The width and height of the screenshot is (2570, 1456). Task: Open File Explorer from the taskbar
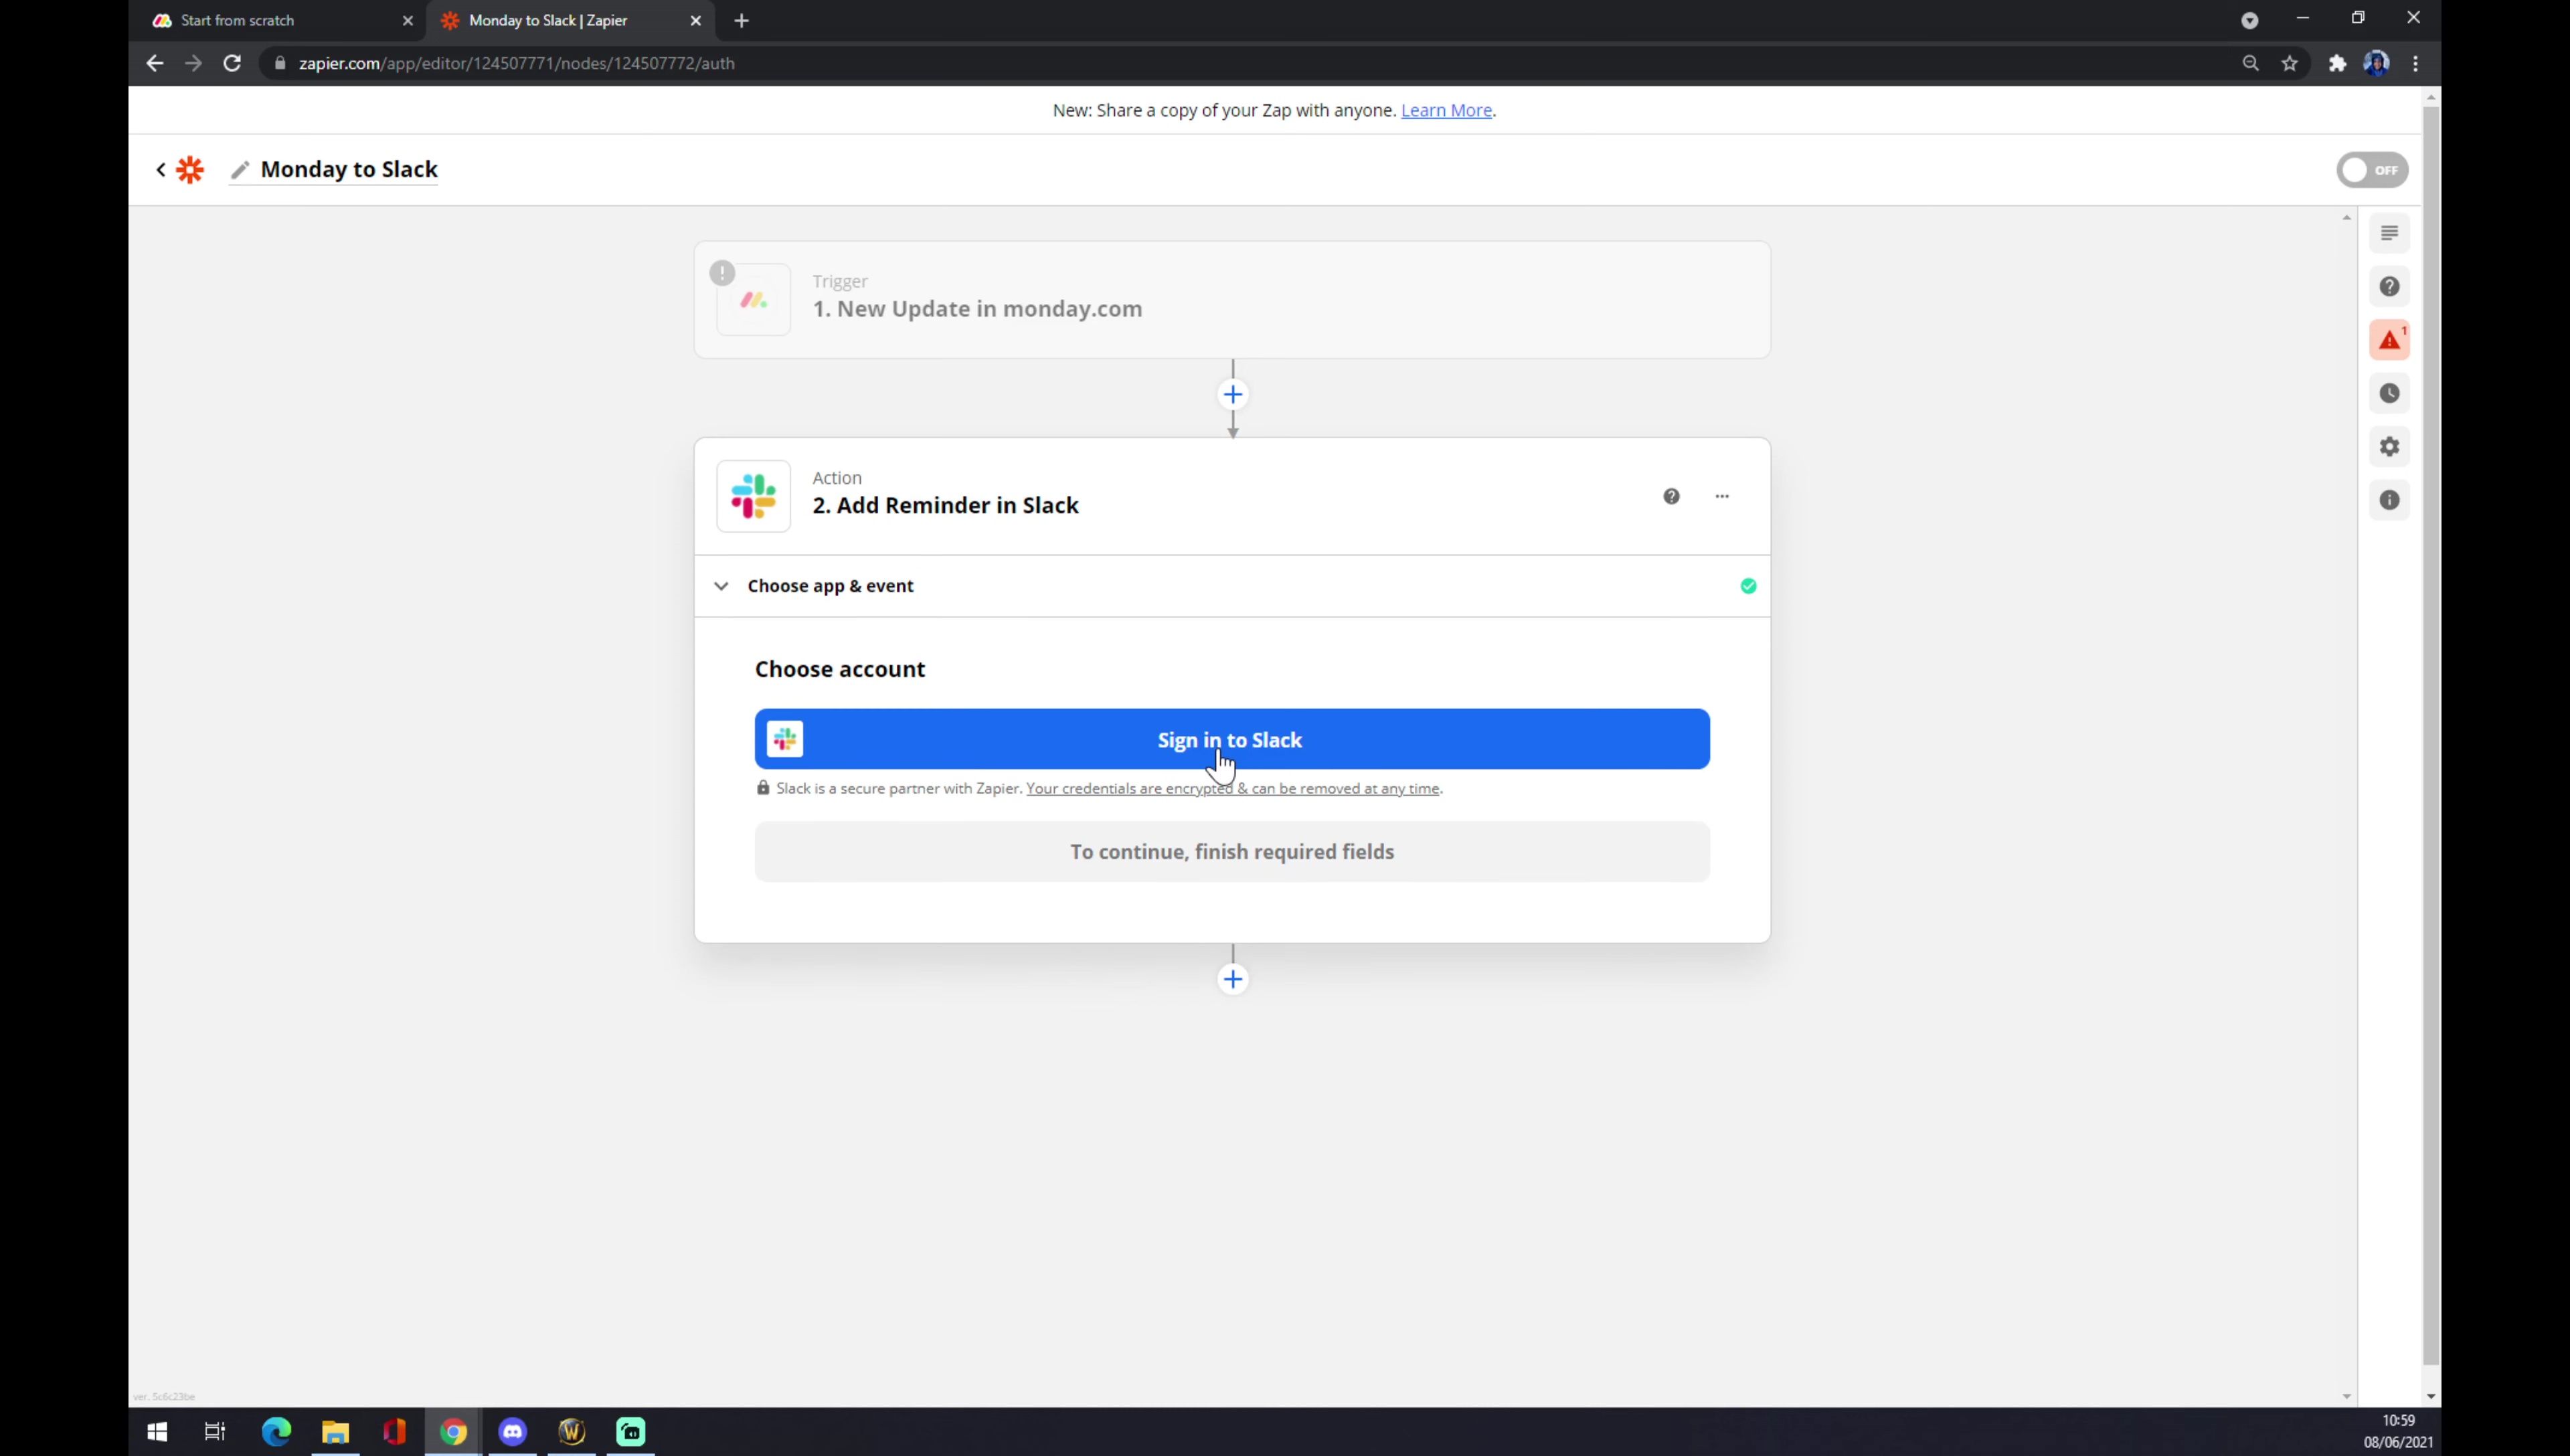(335, 1432)
